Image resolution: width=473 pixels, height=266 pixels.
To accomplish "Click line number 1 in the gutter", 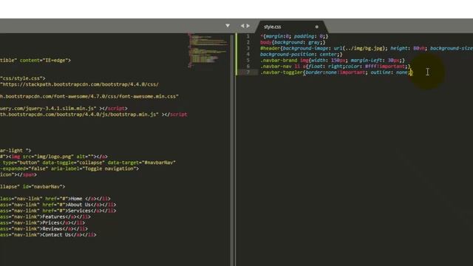I will click(x=248, y=36).
